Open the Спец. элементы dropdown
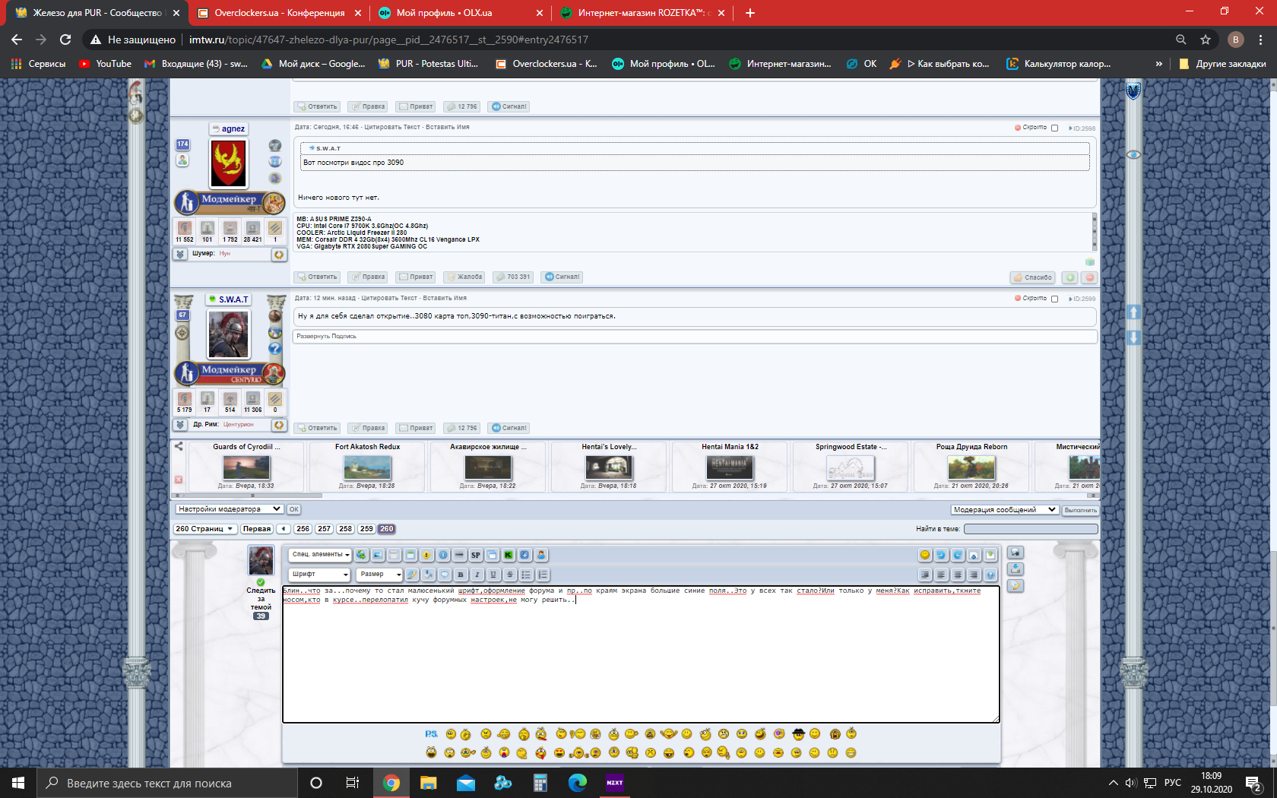The image size is (1277, 798). point(320,555)
